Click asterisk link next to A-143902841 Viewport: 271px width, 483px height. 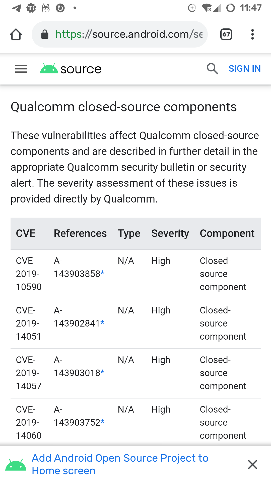[x=102, y=323]
